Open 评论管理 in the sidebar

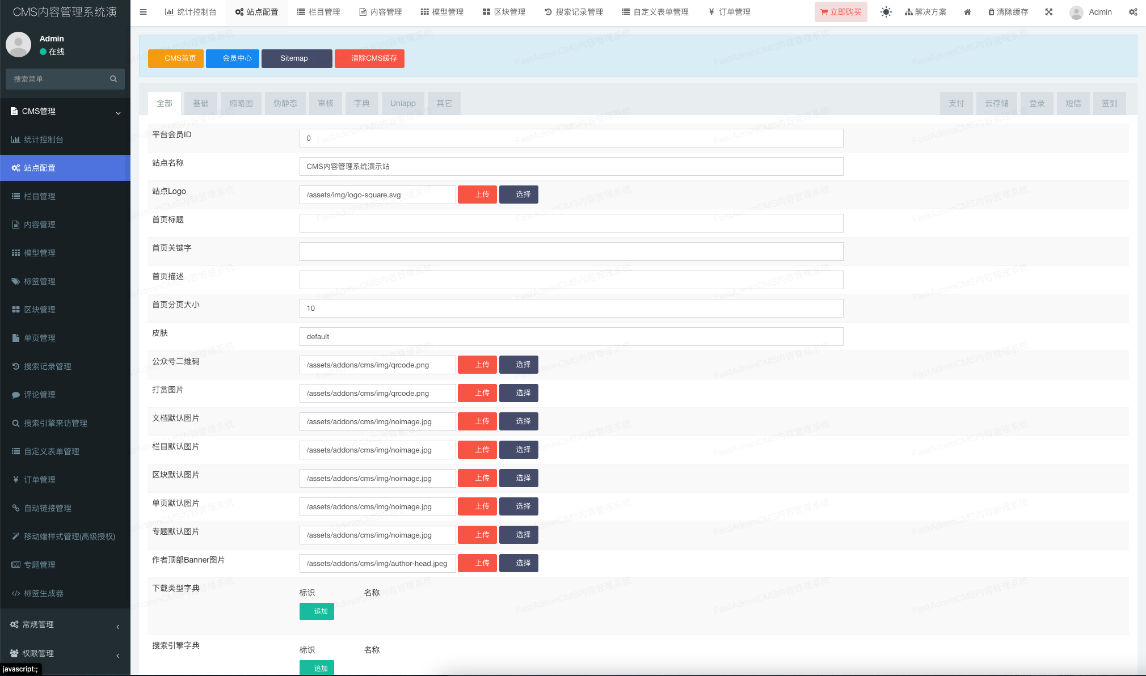coord(40,395)
